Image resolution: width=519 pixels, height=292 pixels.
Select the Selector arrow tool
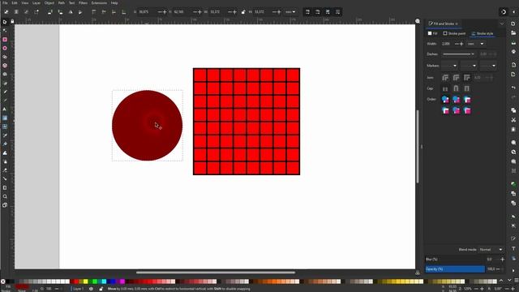coord(5,22)
